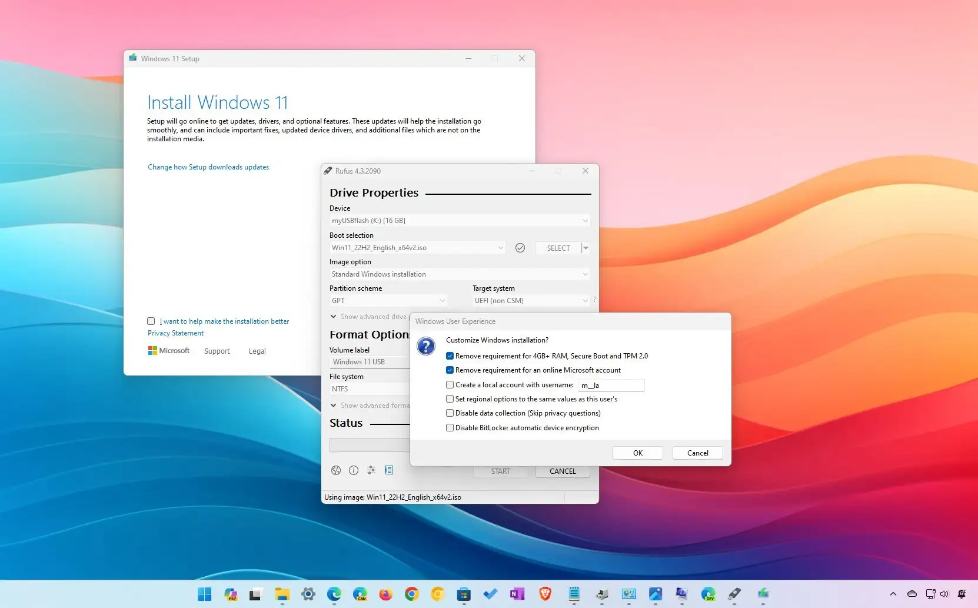Image resolution: width=978 pixels, height=608 pixels.
Task: Click the boot selection checkmark status icon
Action: pyautogui.click(x=520, y=248)
